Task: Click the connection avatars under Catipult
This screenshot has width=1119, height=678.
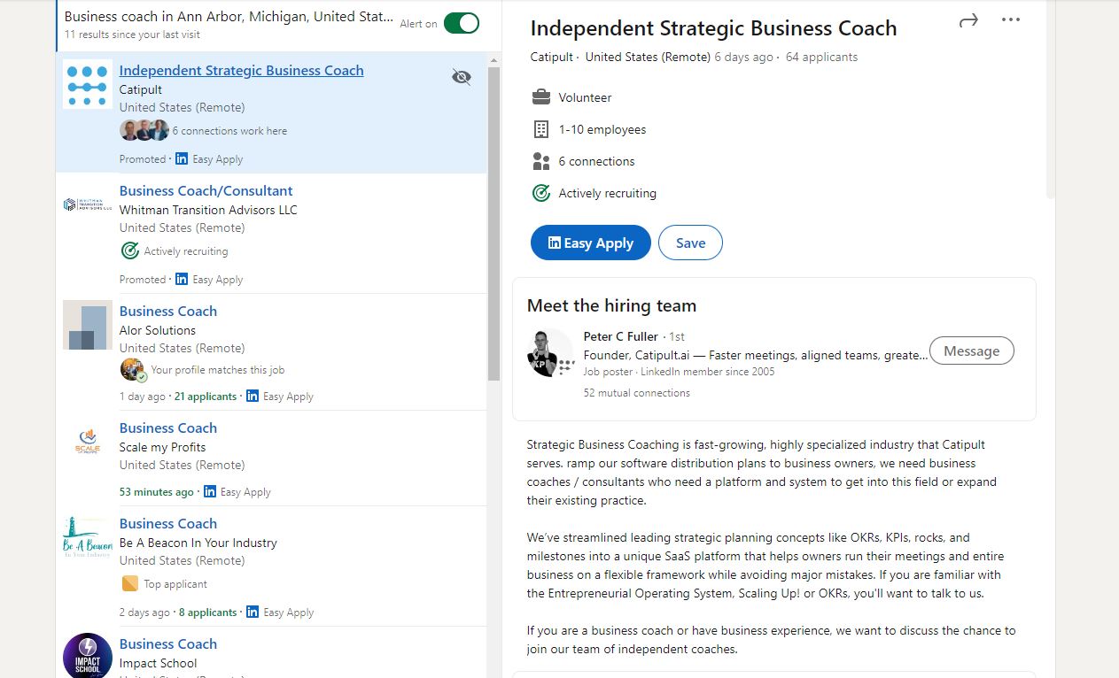Action: (144, 130)
